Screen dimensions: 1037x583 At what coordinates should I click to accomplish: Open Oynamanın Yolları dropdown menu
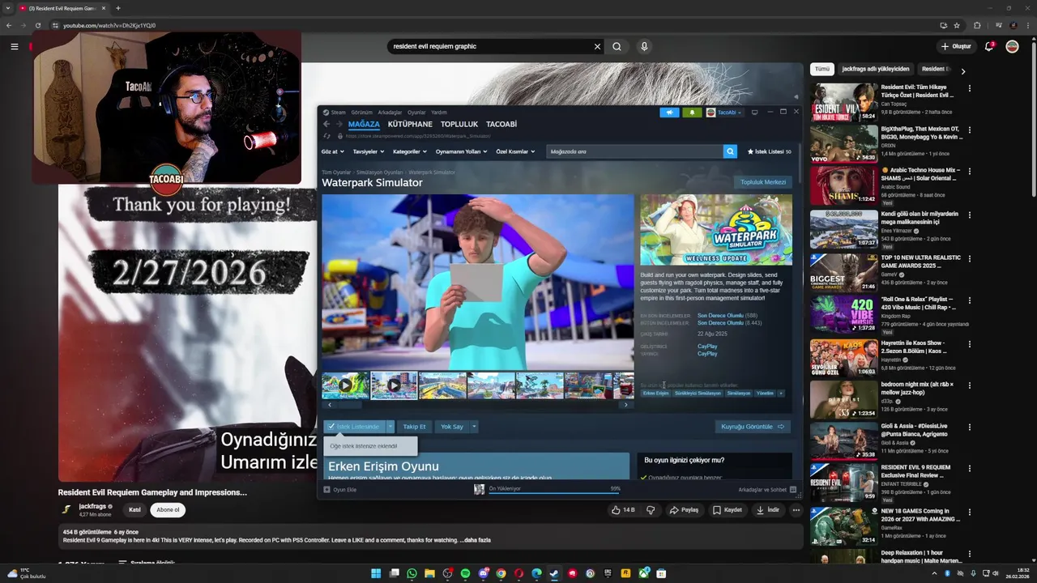462,151
